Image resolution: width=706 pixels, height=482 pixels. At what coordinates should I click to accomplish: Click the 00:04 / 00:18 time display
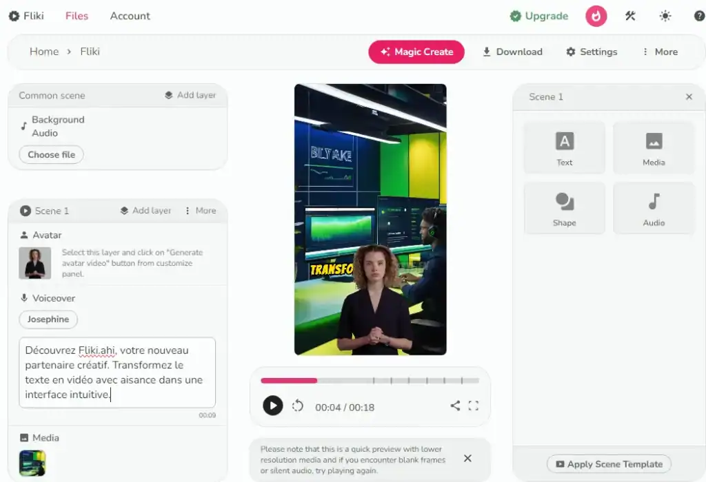click(345, 408)
